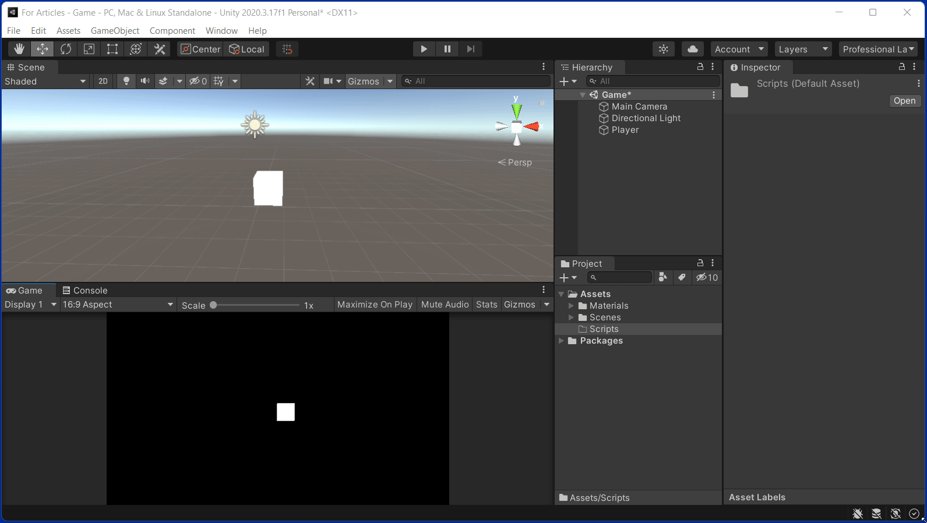Screen dimensions: 927x523
Task: Click the Scene view search field
Action: tap(475, 82)
